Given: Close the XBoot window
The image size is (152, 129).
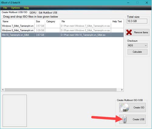Looking at the screenshot, I should click(147, 3).
